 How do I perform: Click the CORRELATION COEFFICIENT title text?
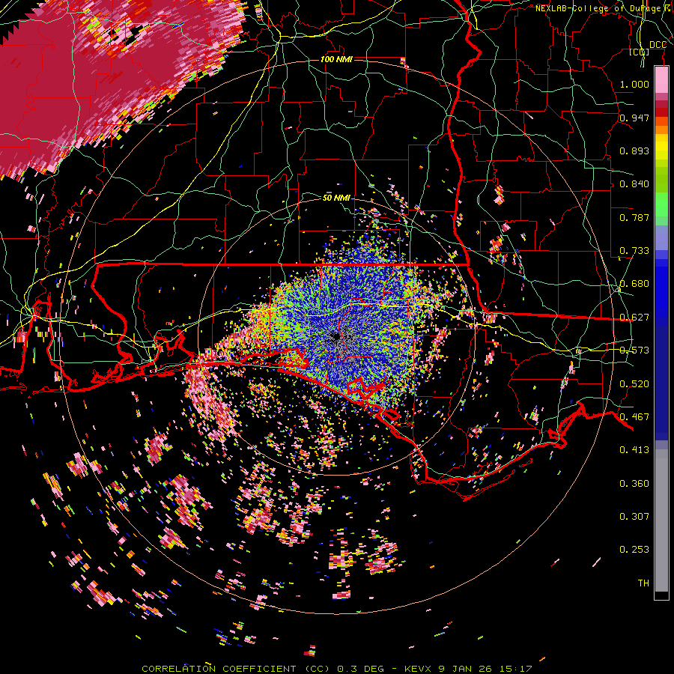coord(219,669)
